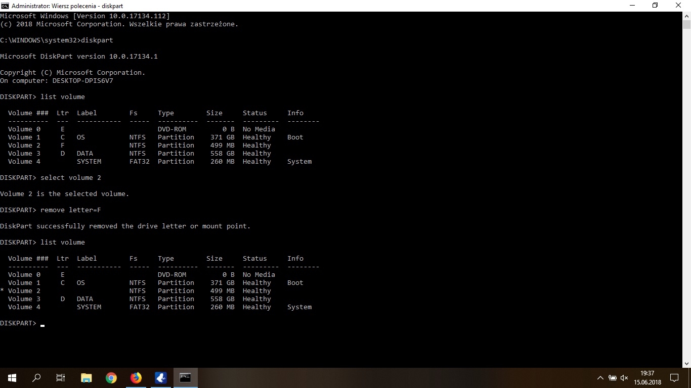691x388 pixels.
Task: Click the asterisk-marked '* Volume 2' row
Action: pos(136,291)
